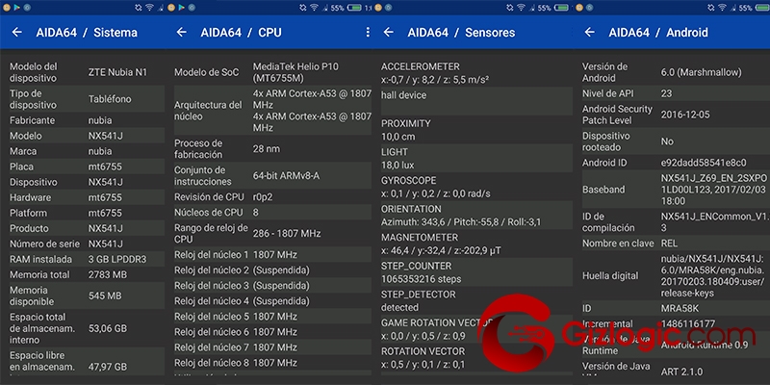Tap the 'Hardware' row

(87, 197)
